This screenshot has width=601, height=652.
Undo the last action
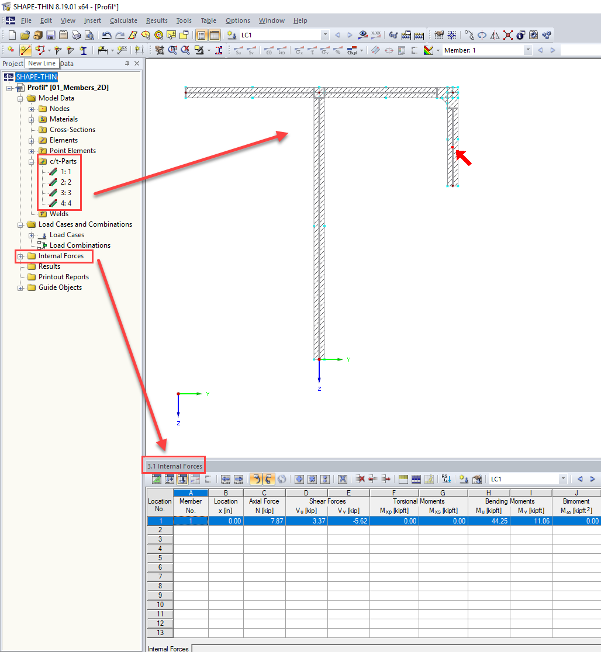(106, 34)
